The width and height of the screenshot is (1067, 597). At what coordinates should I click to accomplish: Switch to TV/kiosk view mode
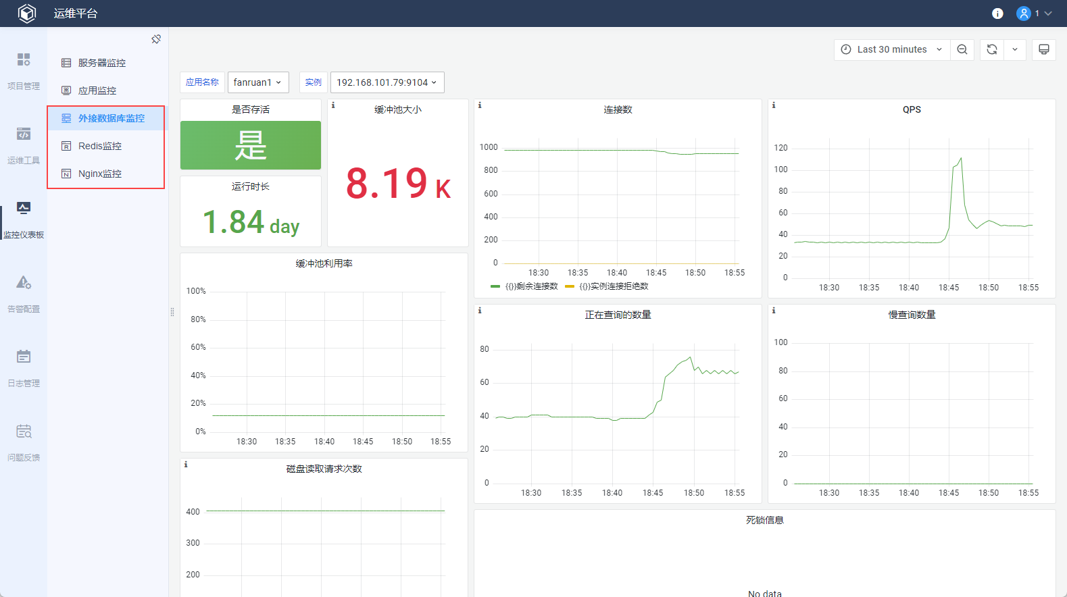tap(1044, 49)
